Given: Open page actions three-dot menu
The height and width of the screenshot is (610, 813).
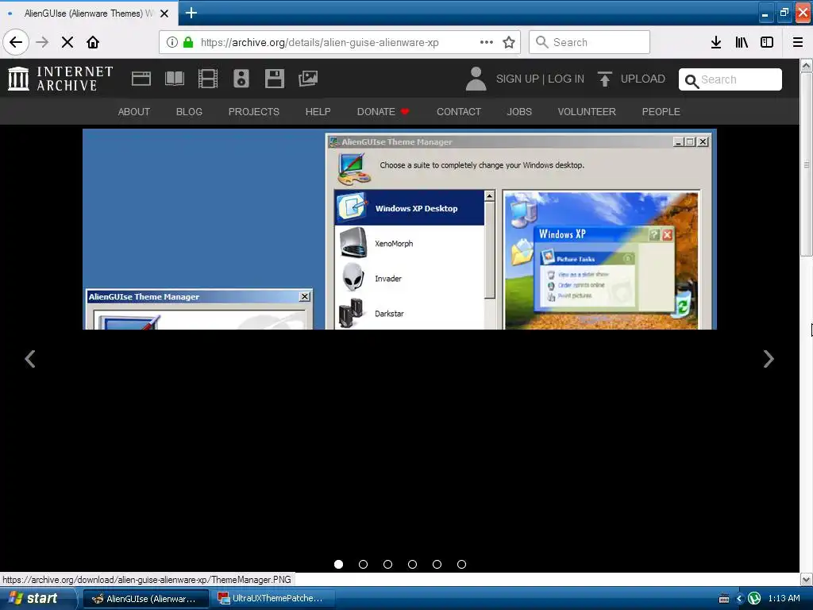Looking at the screenshot, I should (487, 42).
